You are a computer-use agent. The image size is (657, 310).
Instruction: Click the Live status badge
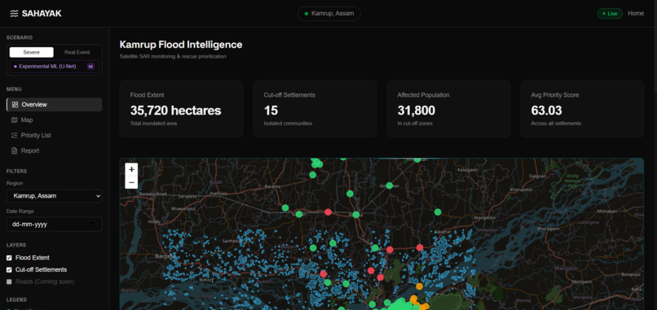pyautogui.click(x=610, y=13)
